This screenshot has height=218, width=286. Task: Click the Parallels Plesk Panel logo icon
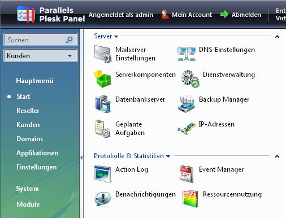click(26, 15)
